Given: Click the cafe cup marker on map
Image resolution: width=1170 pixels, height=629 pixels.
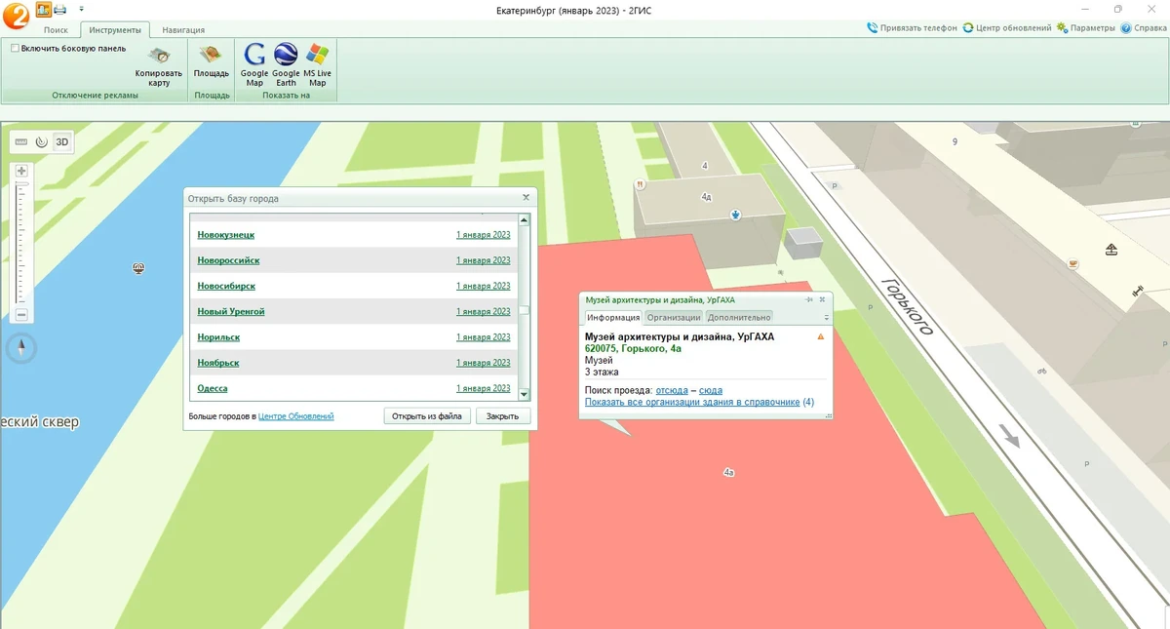Looking at the screenshot, I should pyautogui.click(x=1073, y=263).
